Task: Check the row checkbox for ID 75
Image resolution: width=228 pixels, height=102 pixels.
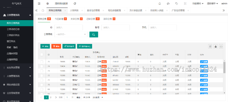Action: 42,62
